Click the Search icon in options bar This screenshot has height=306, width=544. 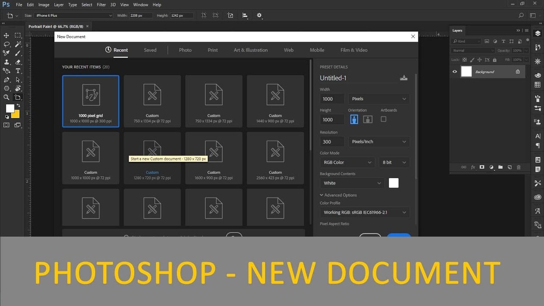pyautogui.click(x=521, y=15)
